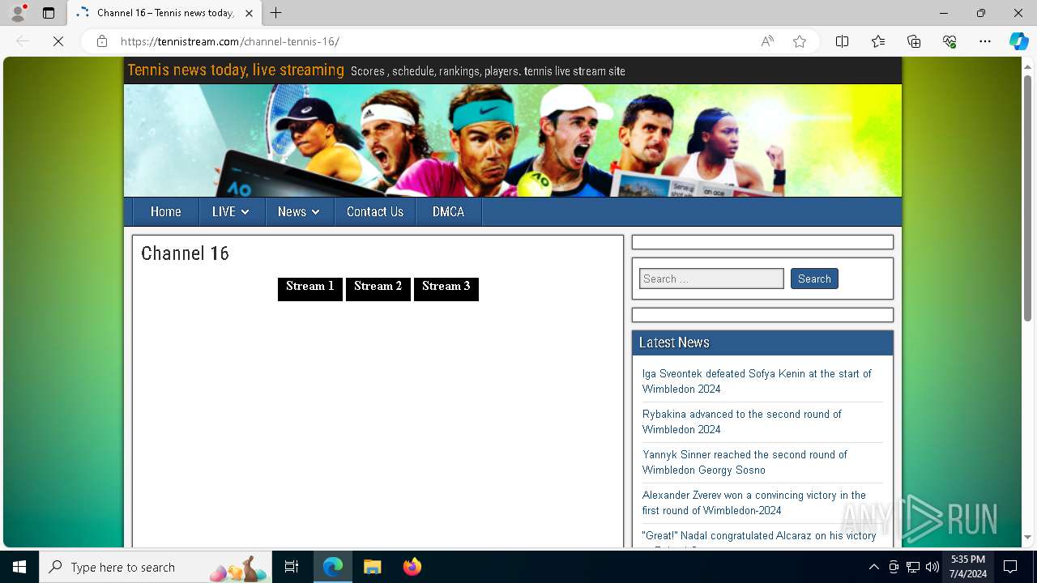
Task: Click the site Search input field
Action: [x=711, y=279]
